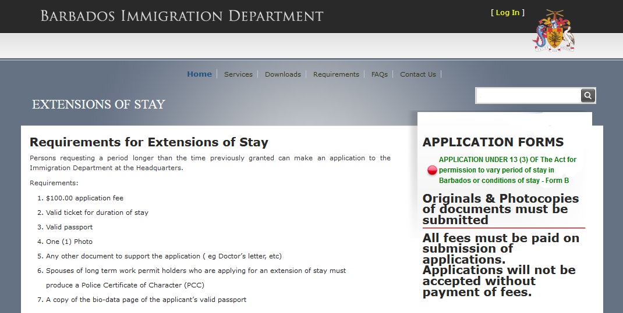Click the Barbados Immigration Department site title
The height and width of the screenshot is (313, 623).
tap(182, 16)
